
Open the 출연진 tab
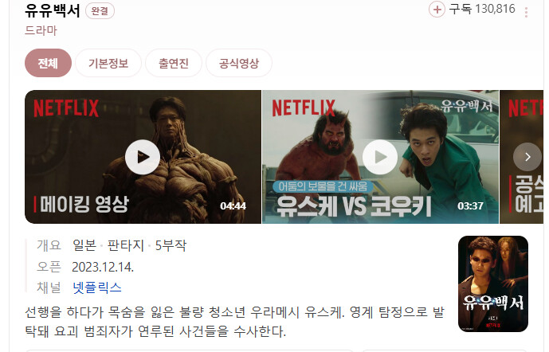(174, 64)
